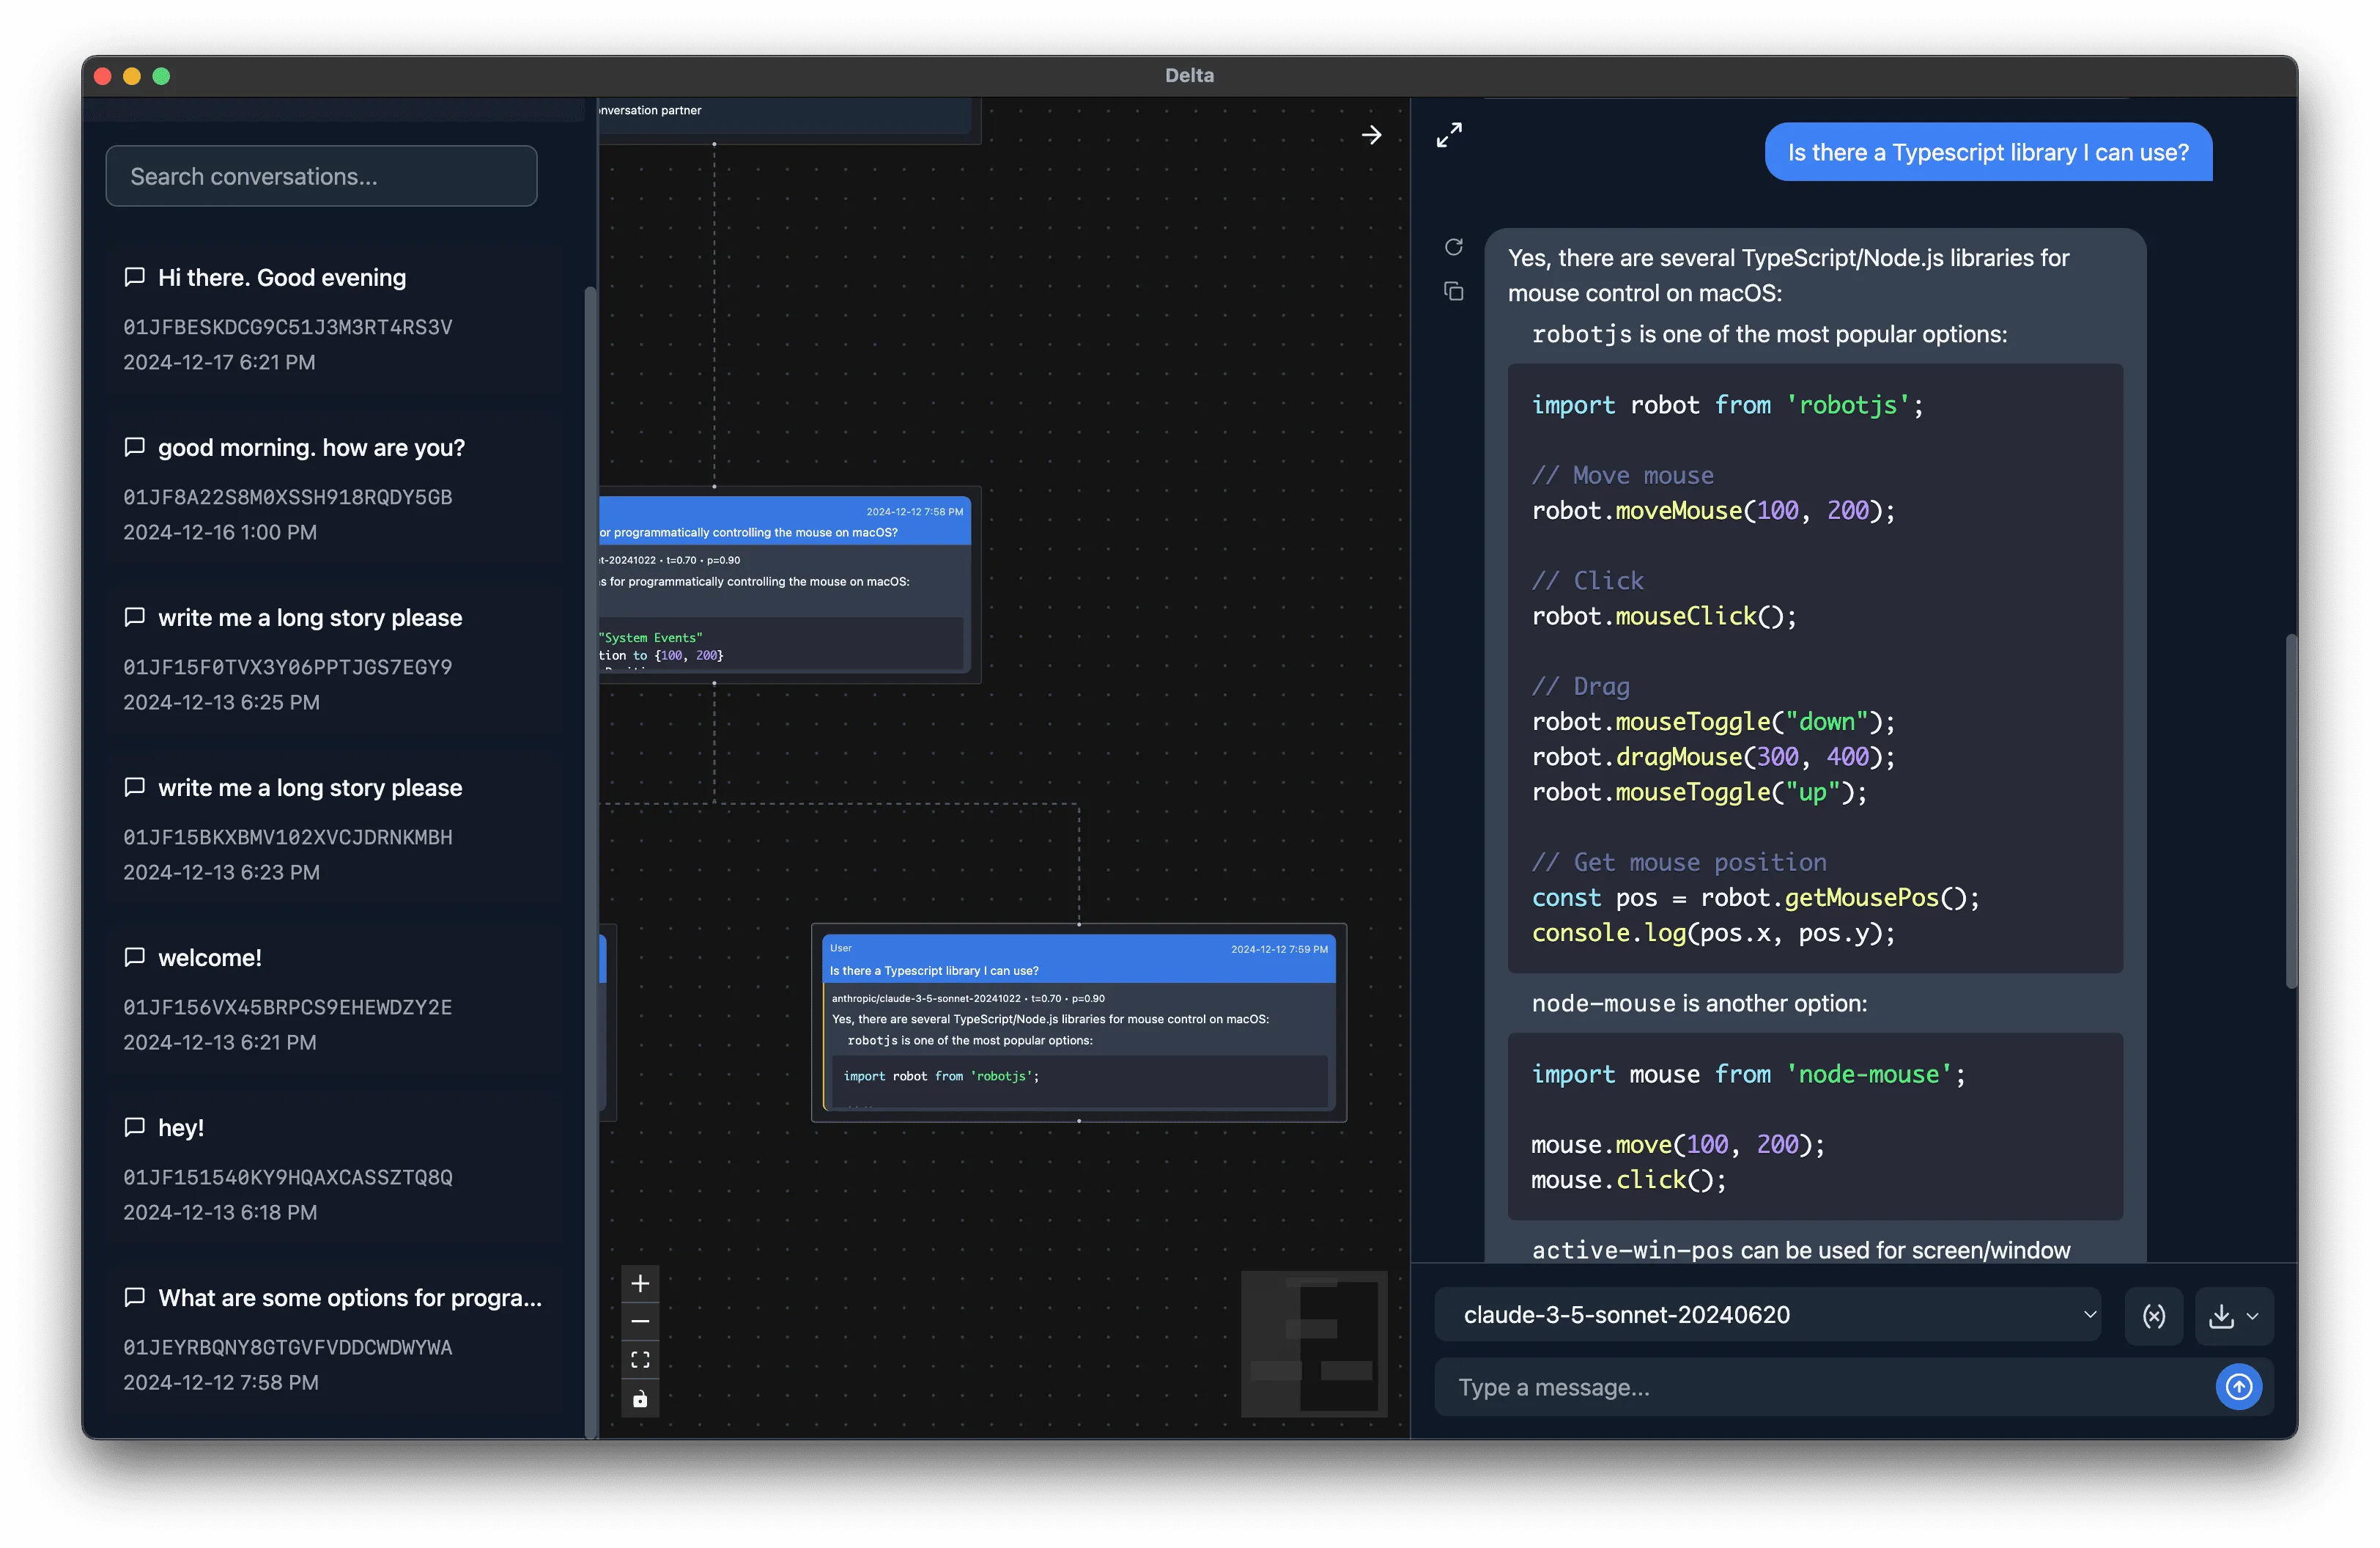Open the expand chat panel icon

tap(1448, 134)
